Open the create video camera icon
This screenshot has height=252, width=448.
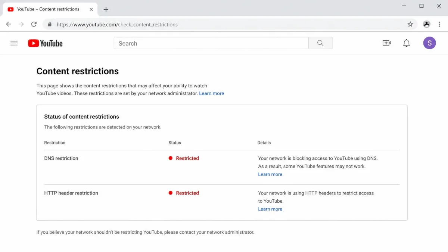pos(387,43)
